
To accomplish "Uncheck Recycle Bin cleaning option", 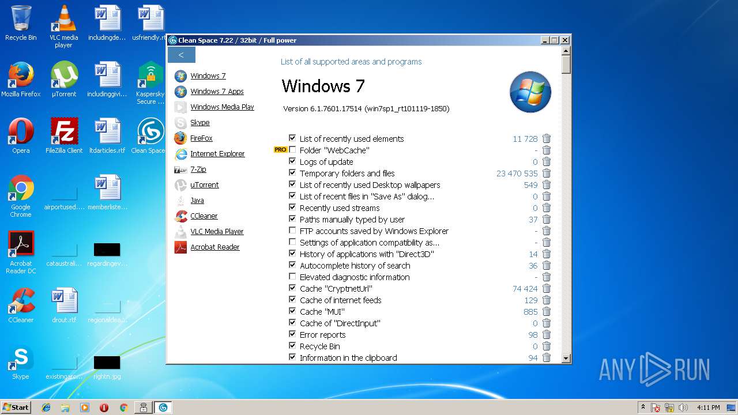I will (x=292, y=346).
